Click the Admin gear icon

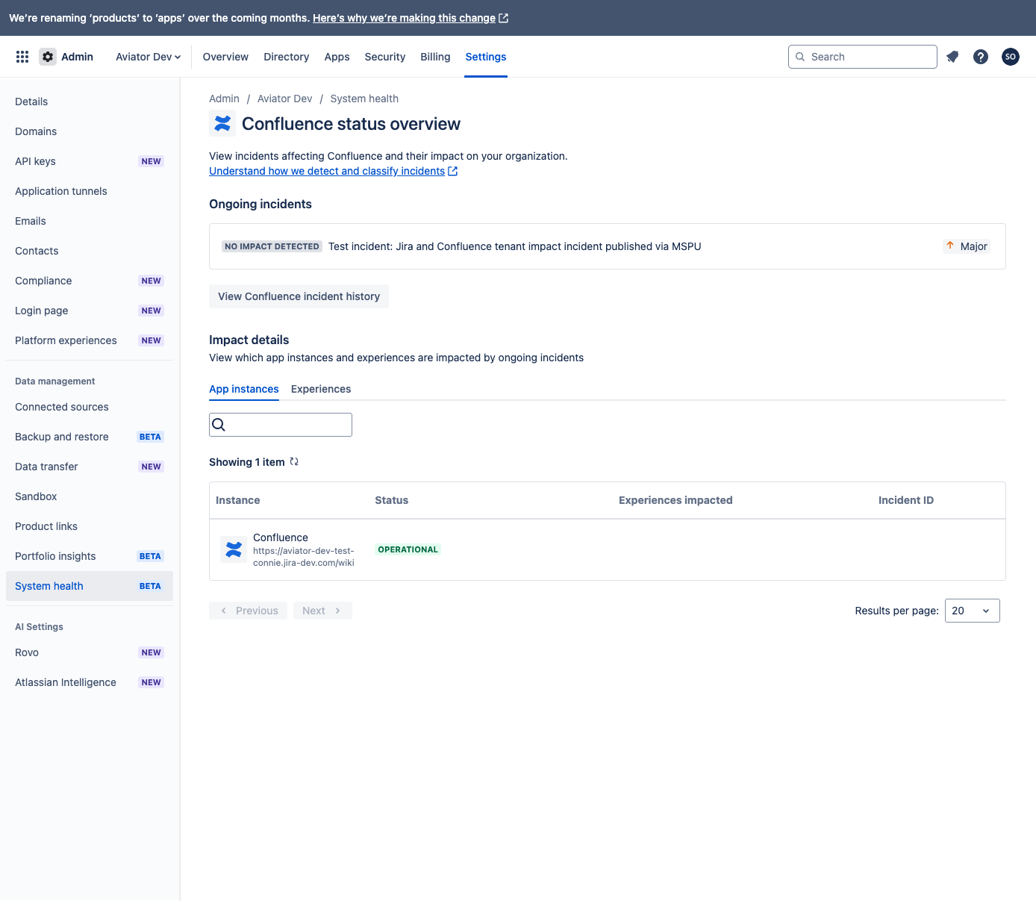(48, 57)
